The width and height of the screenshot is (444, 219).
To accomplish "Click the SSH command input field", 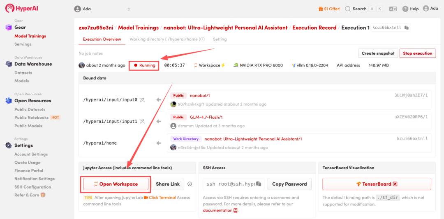I will (x=234, y=184).
